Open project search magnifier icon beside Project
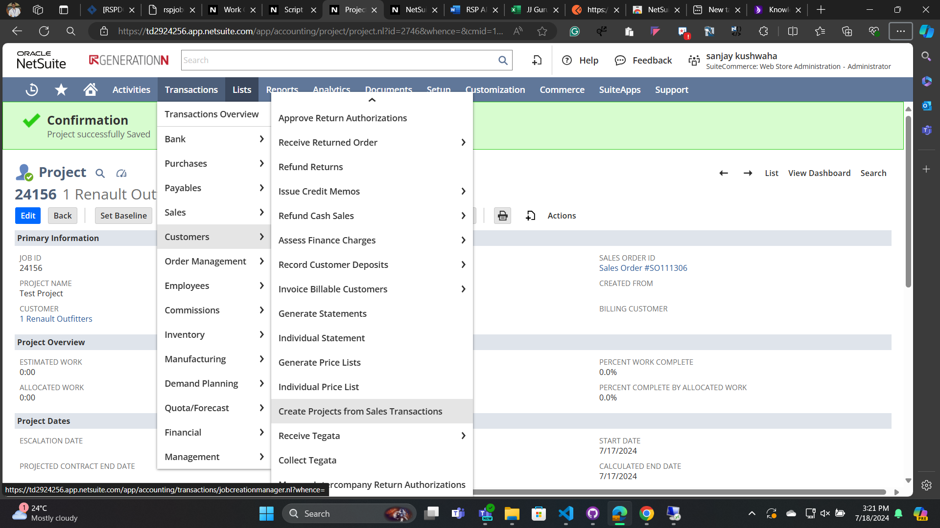Screen dimensions: 940x528 [x=100, y=173]
